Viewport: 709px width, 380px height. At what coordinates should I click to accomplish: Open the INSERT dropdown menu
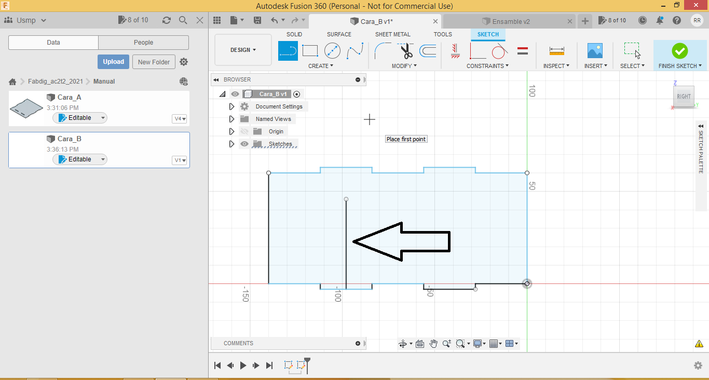(x=594, y=66)
